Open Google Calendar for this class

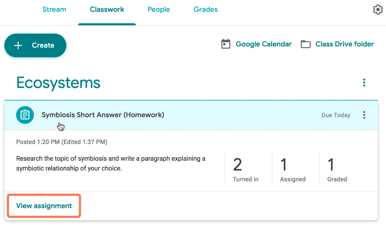[x=263, y=44]
